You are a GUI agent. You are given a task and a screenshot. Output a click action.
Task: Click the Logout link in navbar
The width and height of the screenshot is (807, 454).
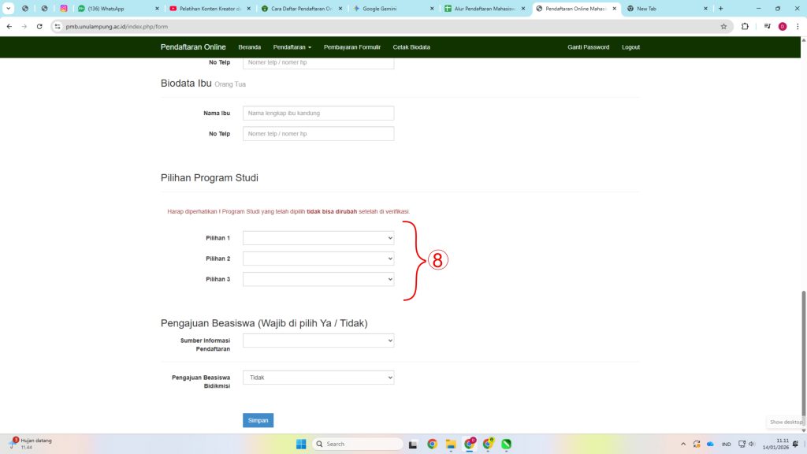tap(630, 47)
